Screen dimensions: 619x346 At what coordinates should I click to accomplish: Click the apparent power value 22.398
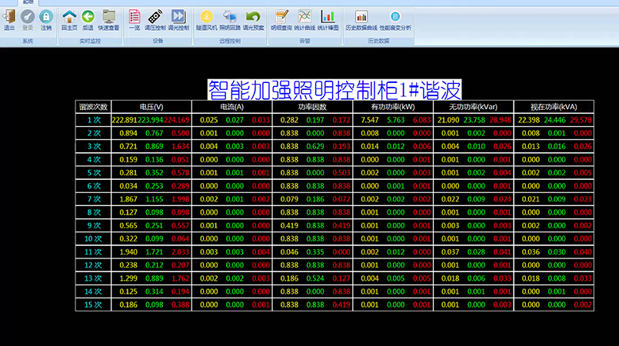tap(528, 120)
